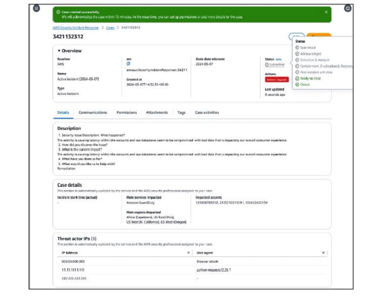Collapse the Overview section
Image resolution: width=388 pixels, height=300 pixels.
pyautogui.click(x=59, y=51)
